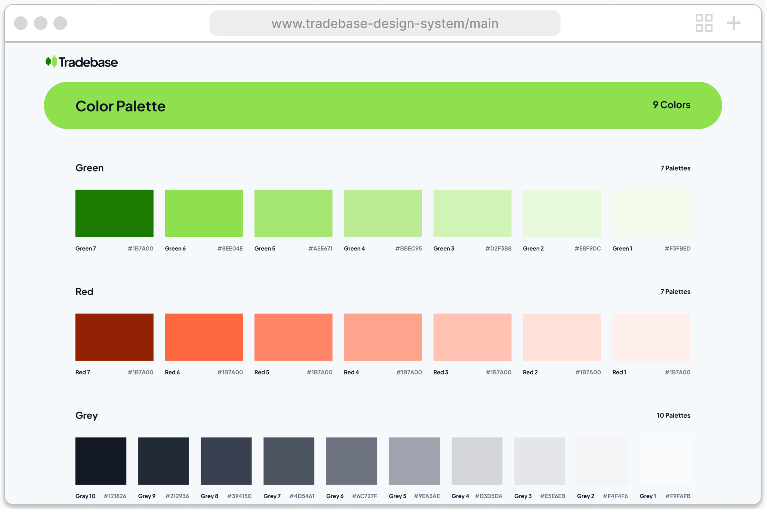Select the Green 4 swatch
This screenshot has width=766, height=509.
click(383, 213)
